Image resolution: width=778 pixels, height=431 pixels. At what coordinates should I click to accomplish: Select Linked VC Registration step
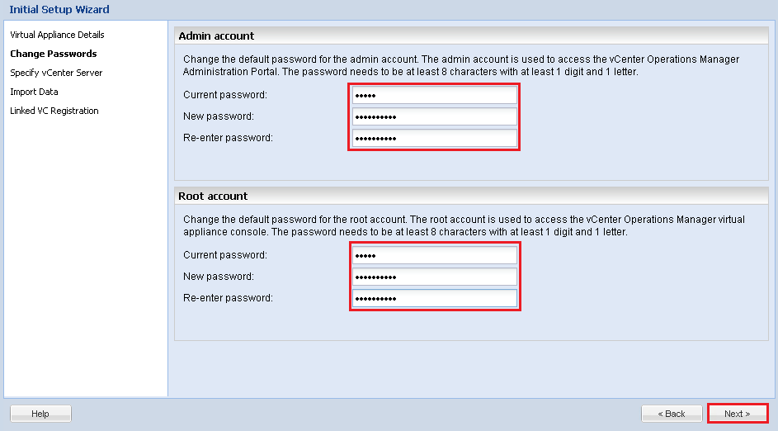pos(54,111)
